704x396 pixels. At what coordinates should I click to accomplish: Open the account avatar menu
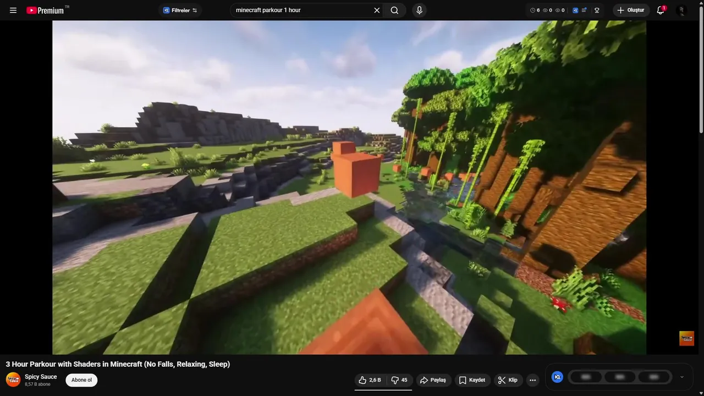pyautogui.click(x=681, y=10)
